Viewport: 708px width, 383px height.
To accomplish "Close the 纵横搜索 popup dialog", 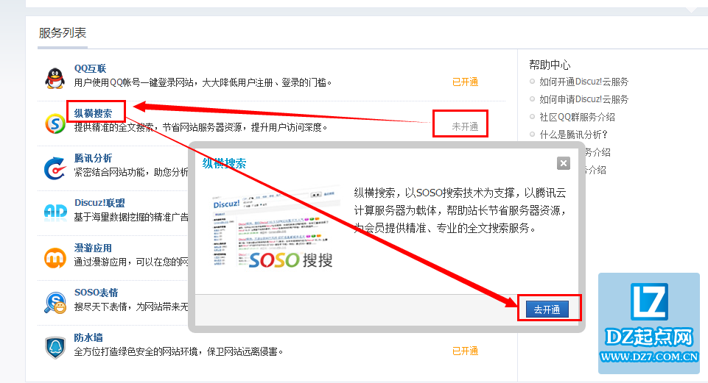I will click(563, 163).
